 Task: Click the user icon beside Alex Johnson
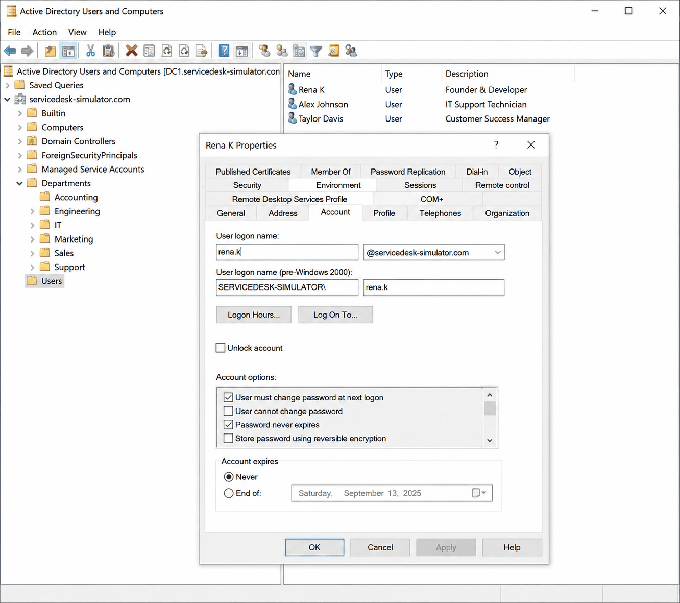point(293,104)
